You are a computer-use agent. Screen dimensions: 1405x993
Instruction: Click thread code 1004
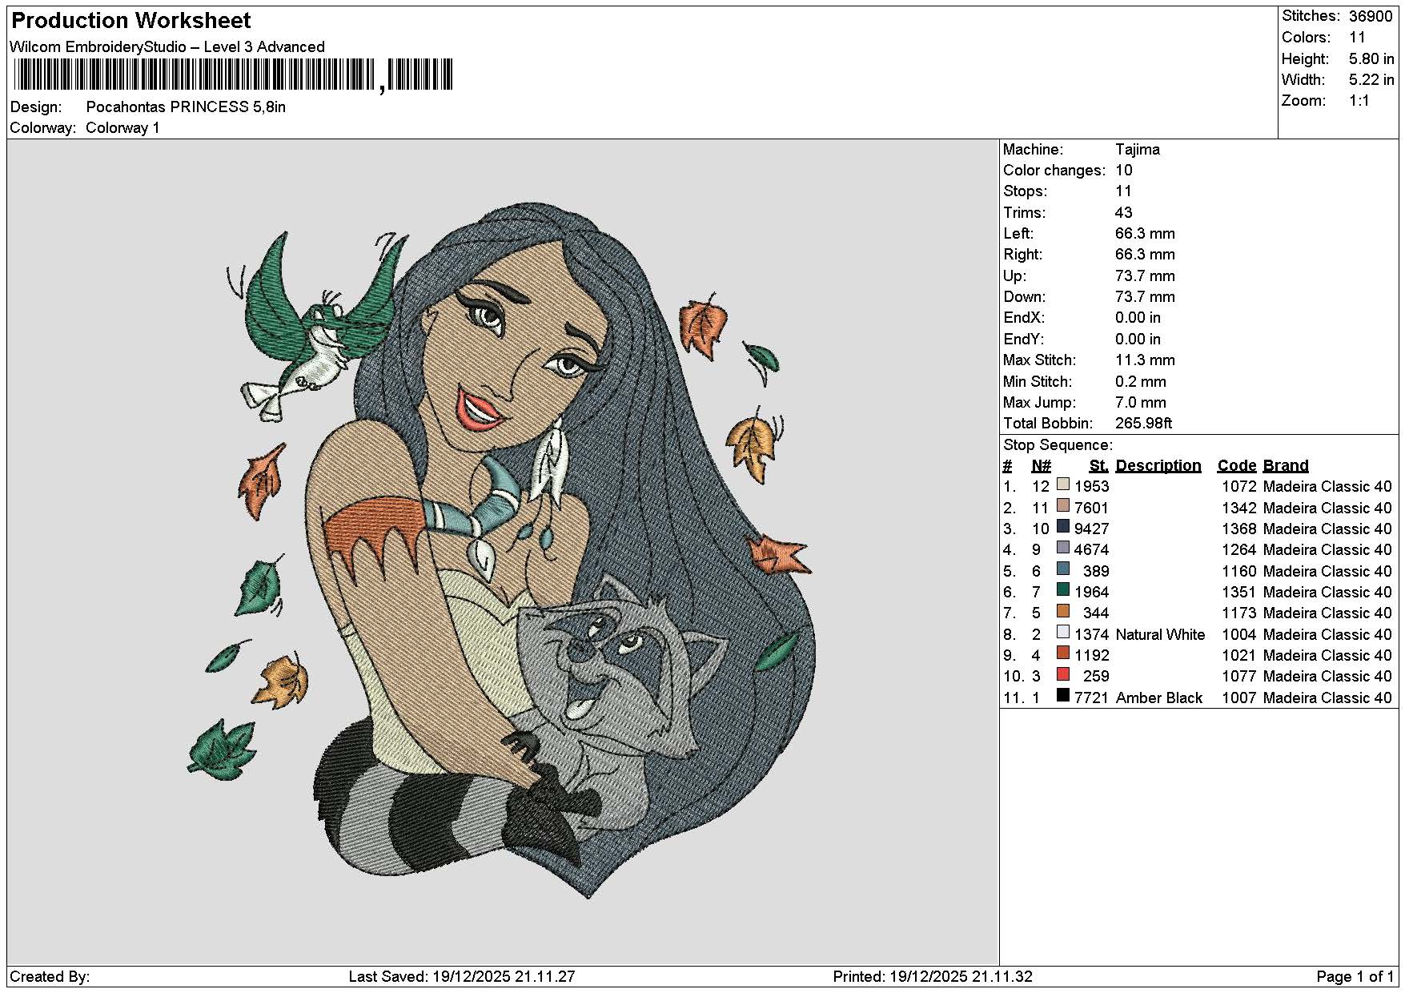click(x=1239, y=635)
